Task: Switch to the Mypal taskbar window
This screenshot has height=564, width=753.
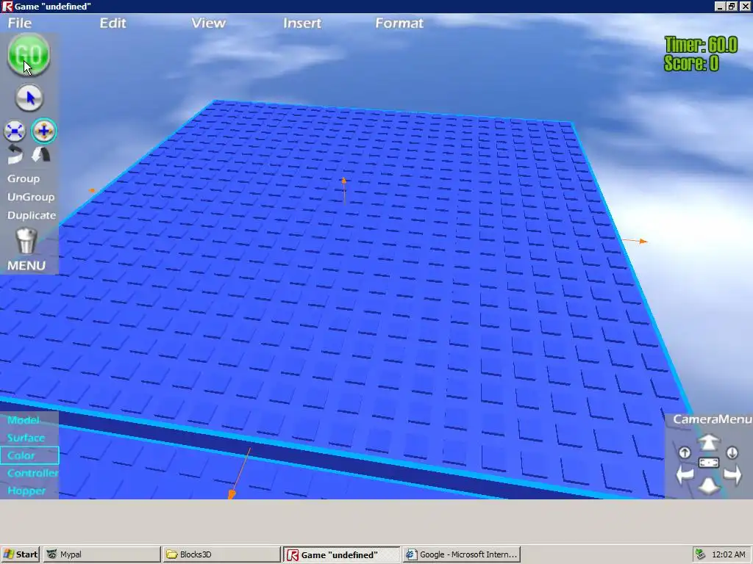Action: (x=101, y=554)
